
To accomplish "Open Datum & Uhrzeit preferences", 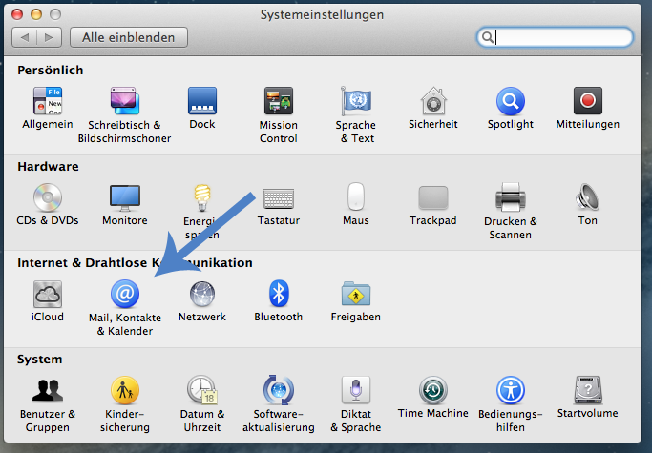I will pyautogui.click(x=201, y=391).
